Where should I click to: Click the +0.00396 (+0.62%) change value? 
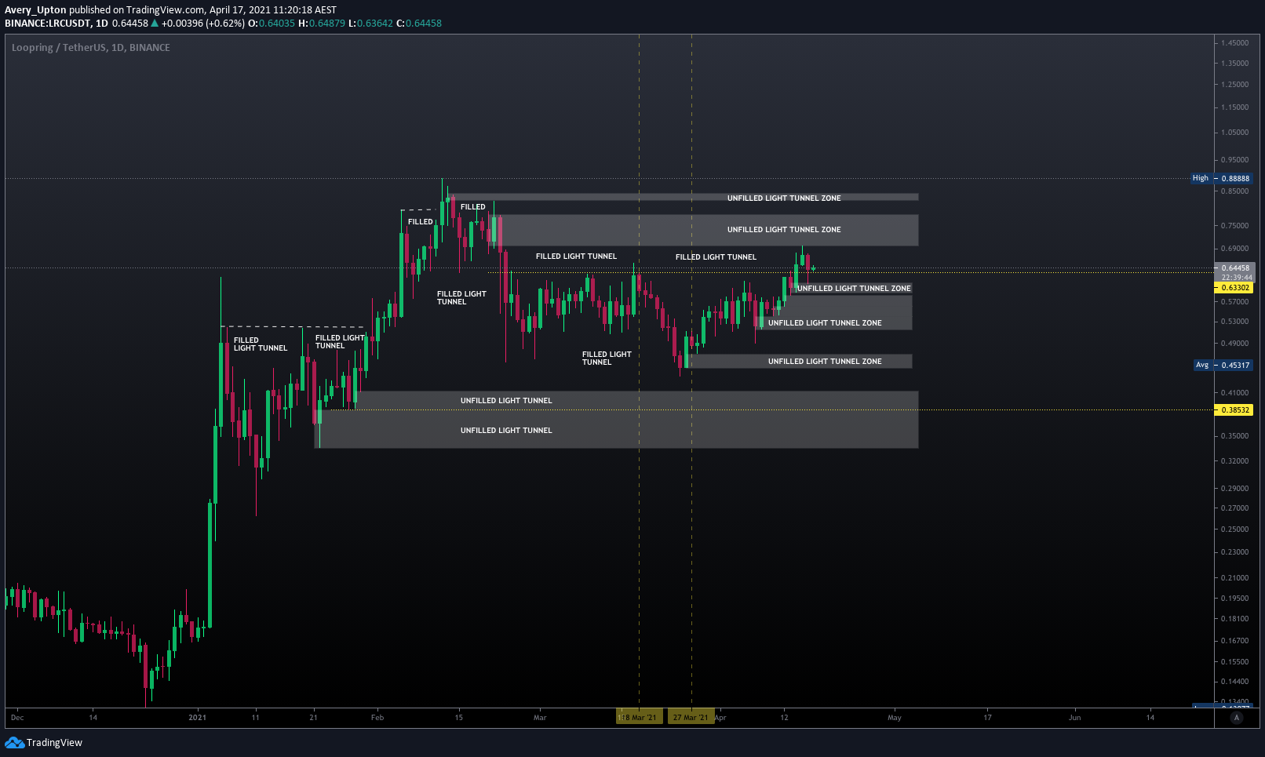tap(203, 23)
